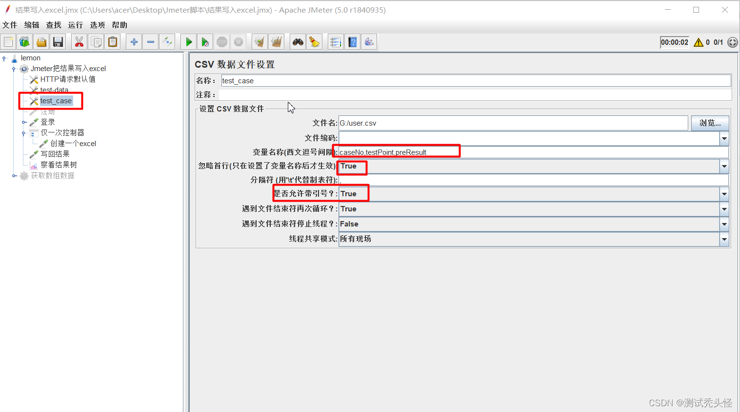Start the test with the green play icon
This screenshot has width=740, height=412.
tap(189, 42)
